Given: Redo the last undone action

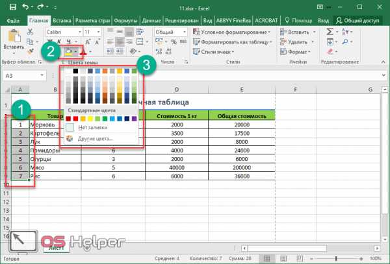Looking at the screenshot, I should 40,7.
